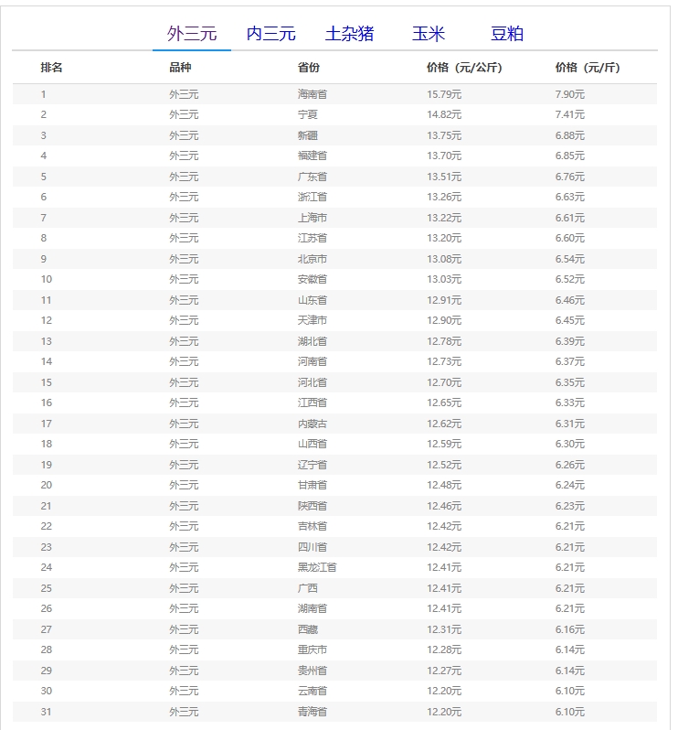Select the 福建省 province cell
The image size is (678, 730).
(x=313, y=156)
